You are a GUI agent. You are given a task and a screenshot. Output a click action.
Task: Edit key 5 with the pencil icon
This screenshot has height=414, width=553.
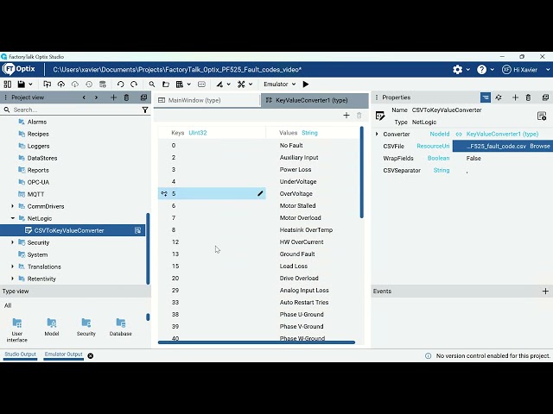(260, 193)
